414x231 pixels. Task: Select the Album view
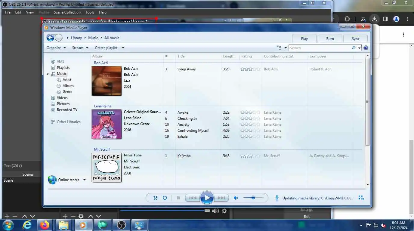pos(68,86)
